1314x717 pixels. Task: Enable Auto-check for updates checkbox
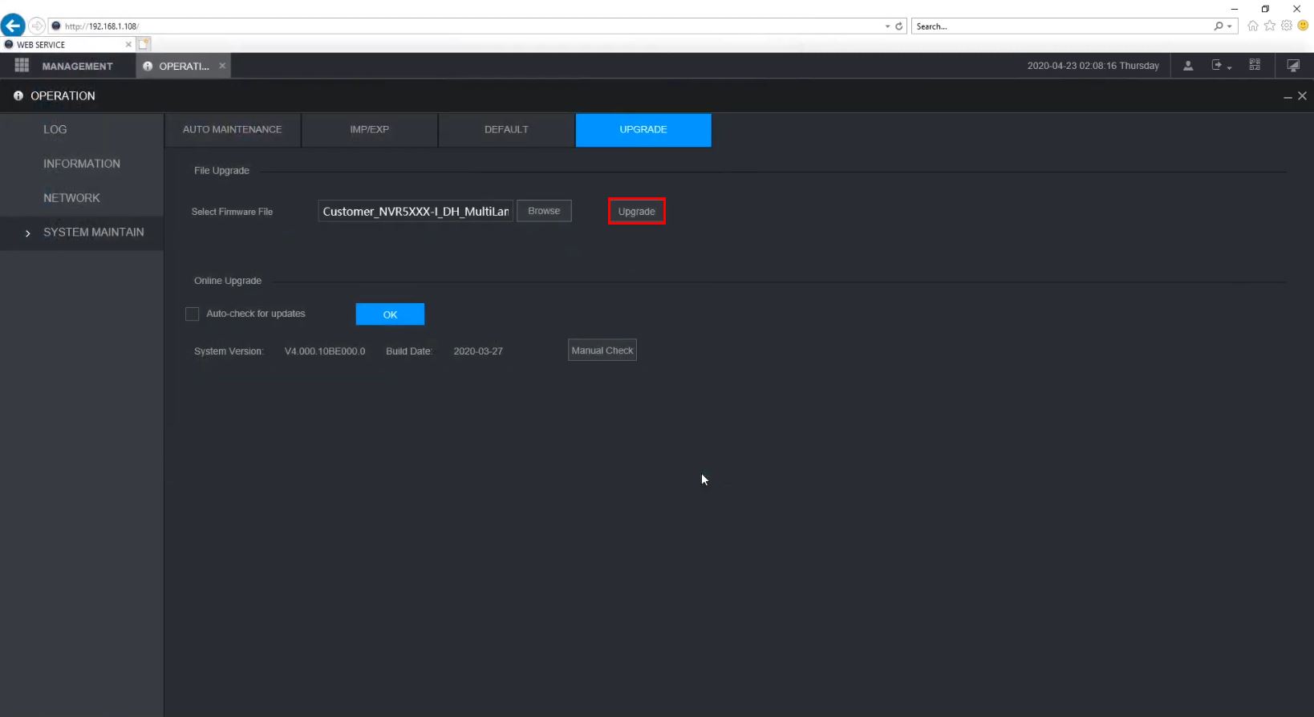(x=193, y=314)
